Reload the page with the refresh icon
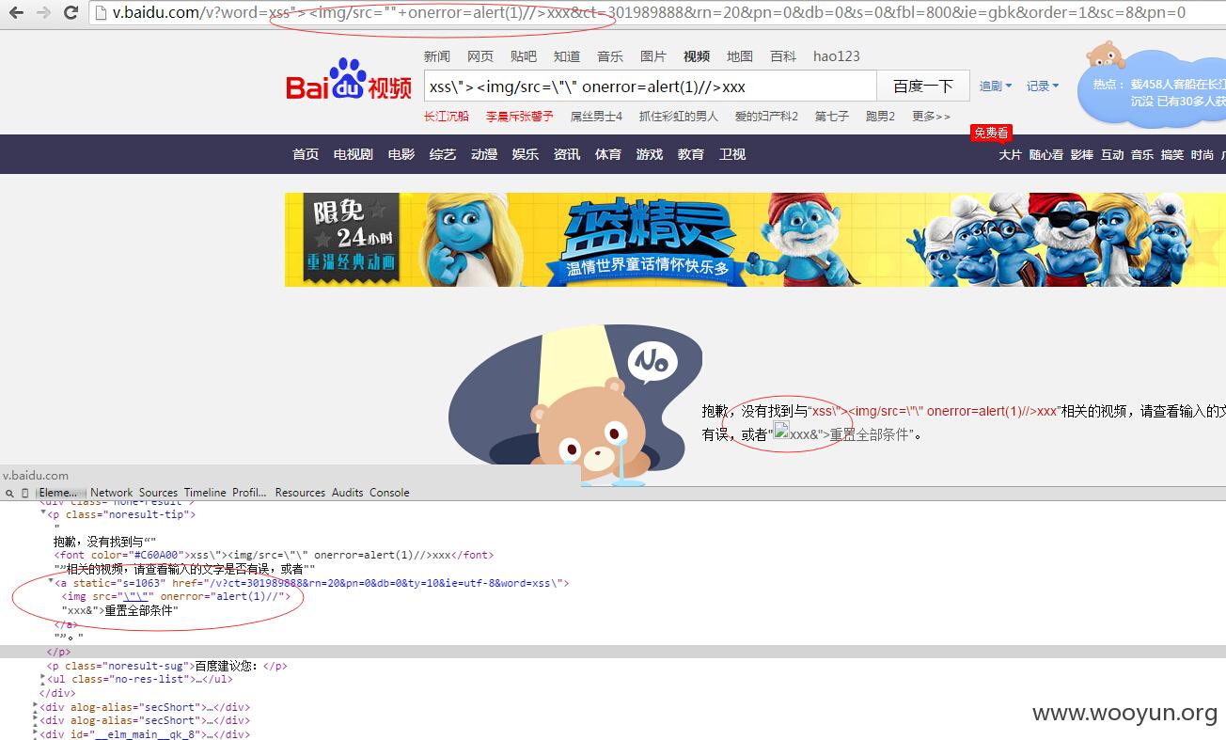 tap(71, 13)
